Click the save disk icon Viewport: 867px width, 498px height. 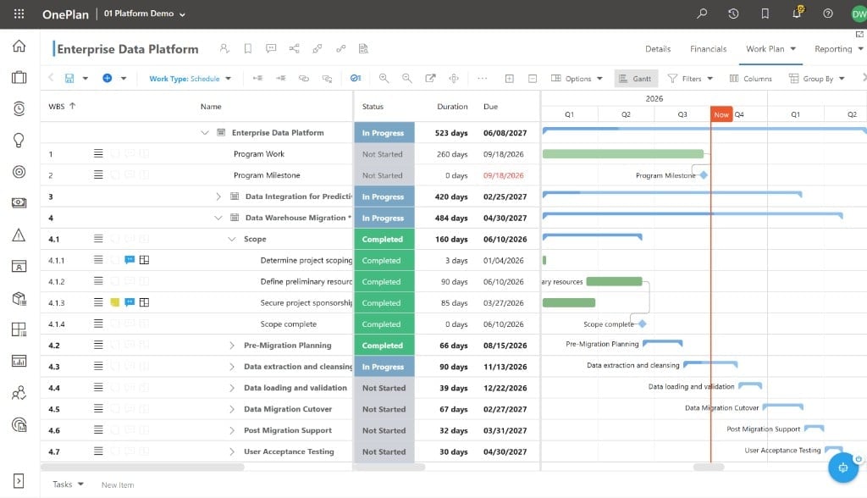pyautogui.click(x=69, y=79)
